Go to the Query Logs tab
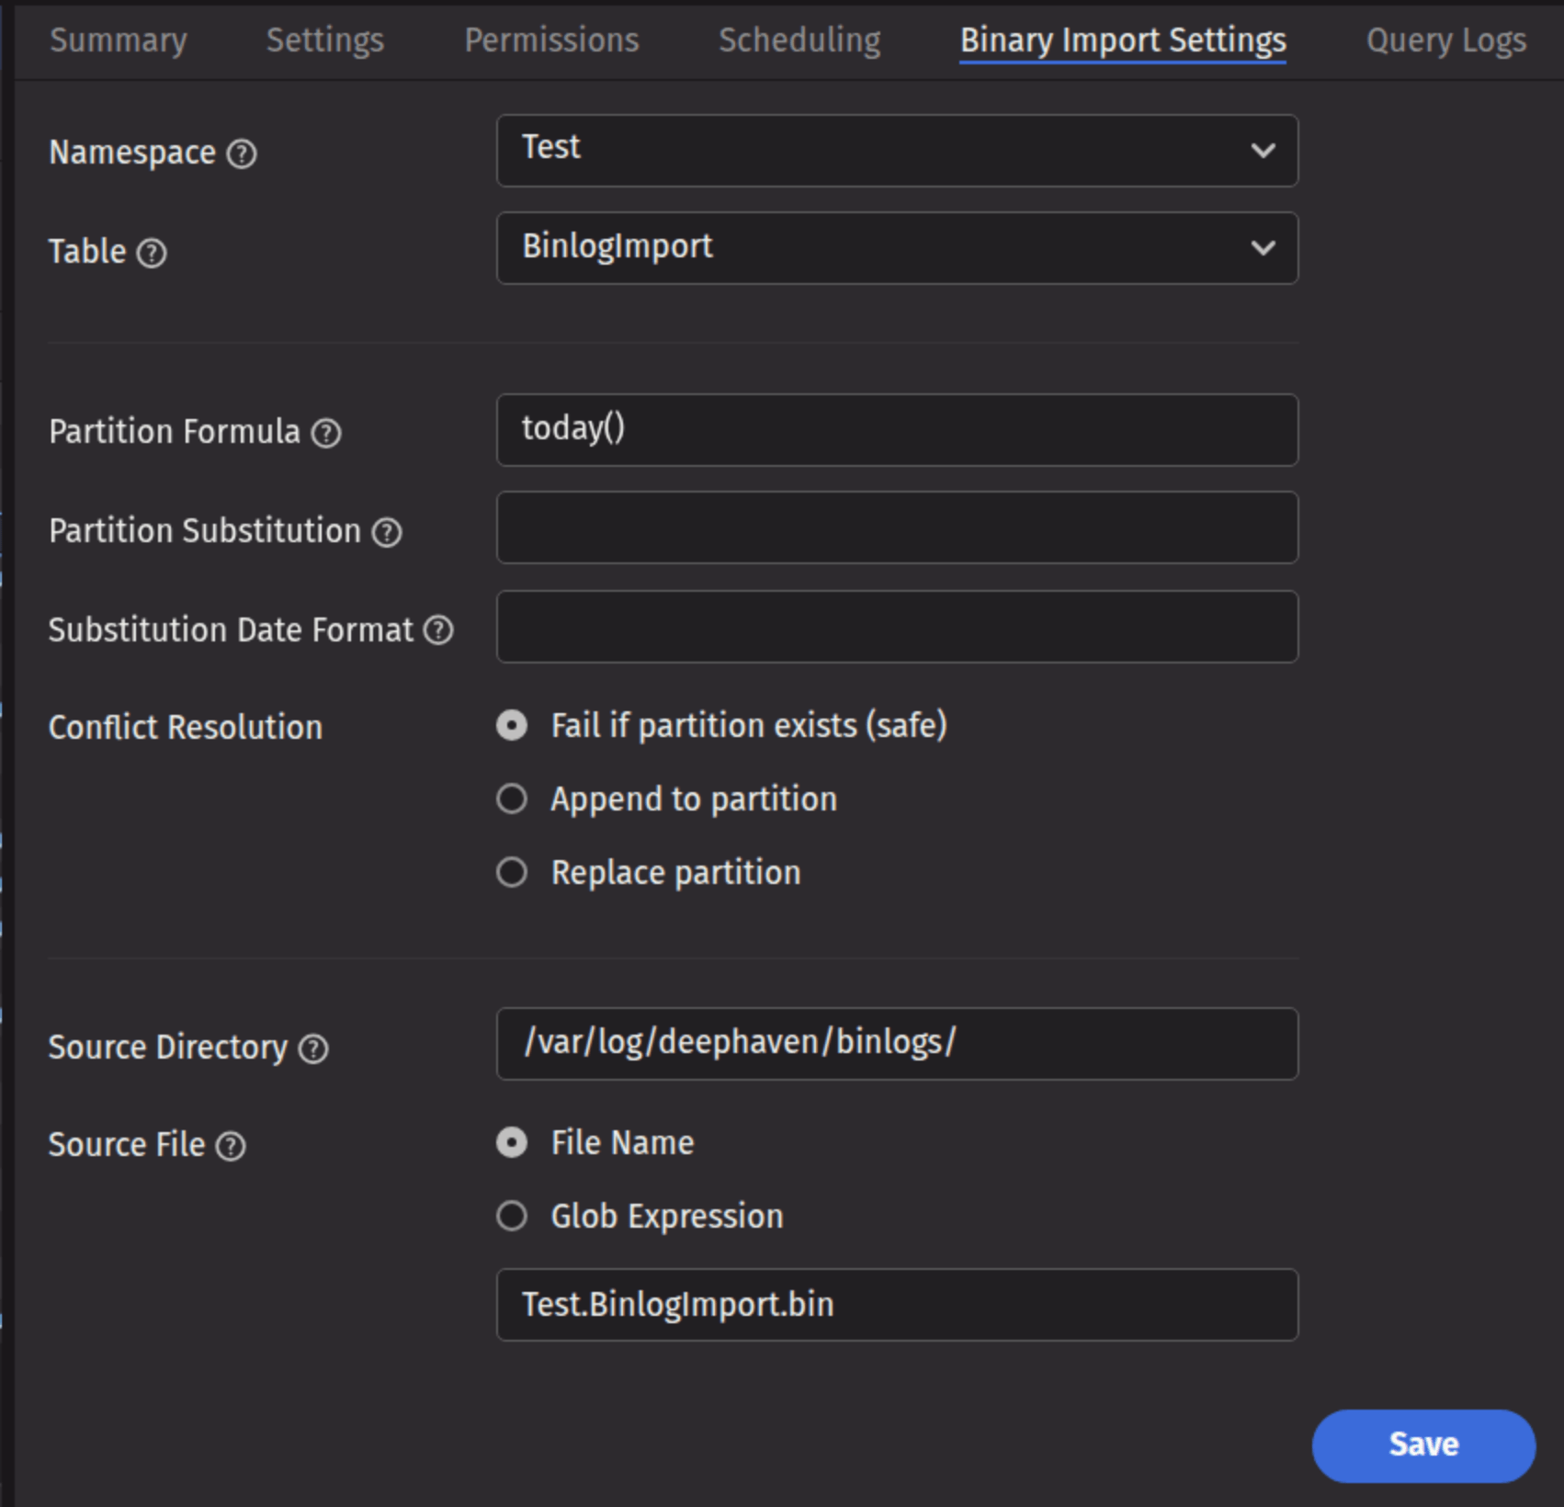Screen dimensions: 1564x1507 click(1445, 40)
